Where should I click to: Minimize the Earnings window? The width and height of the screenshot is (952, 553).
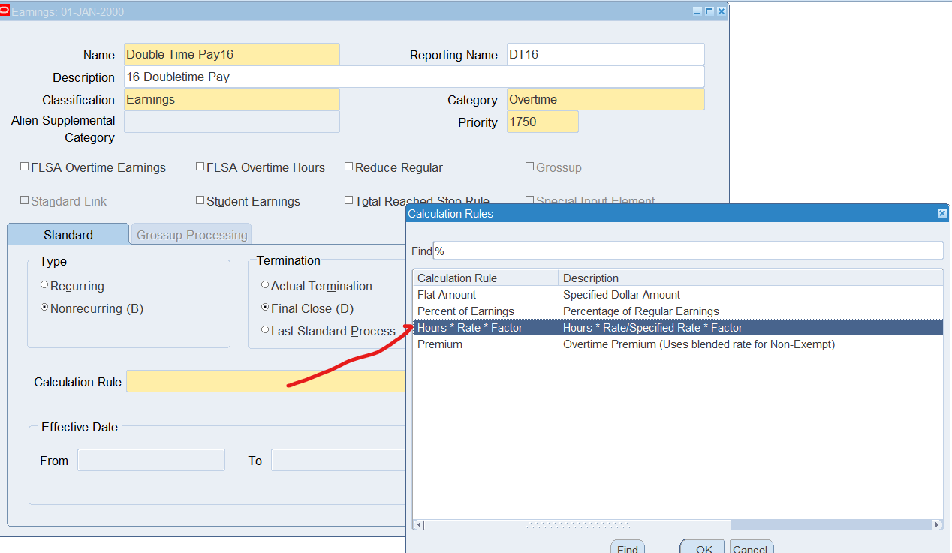(x=697, y=11)
